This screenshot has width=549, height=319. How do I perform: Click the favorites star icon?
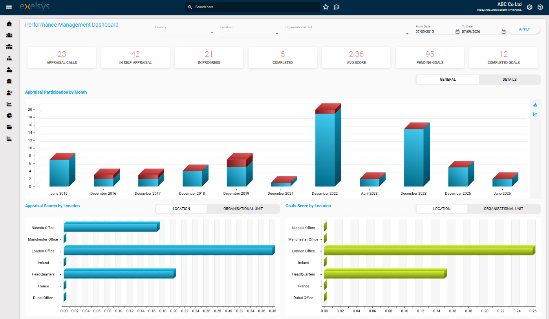pyautogui.click(x=326, y=7)
